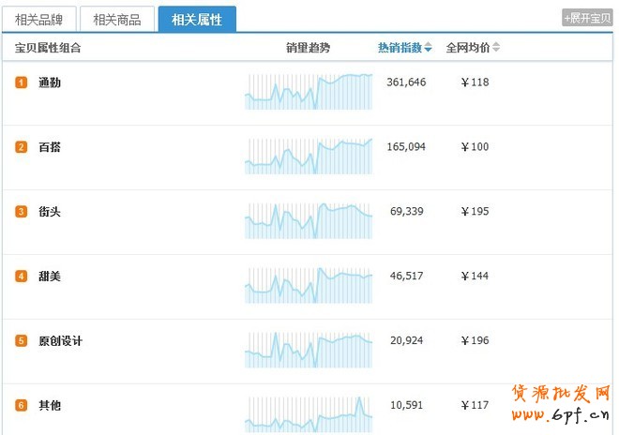This screenshot has width=619, height=435.
Task: Sort by 全网均价 arrow icon
Action: pyautogui.click(x=496, y=48)
